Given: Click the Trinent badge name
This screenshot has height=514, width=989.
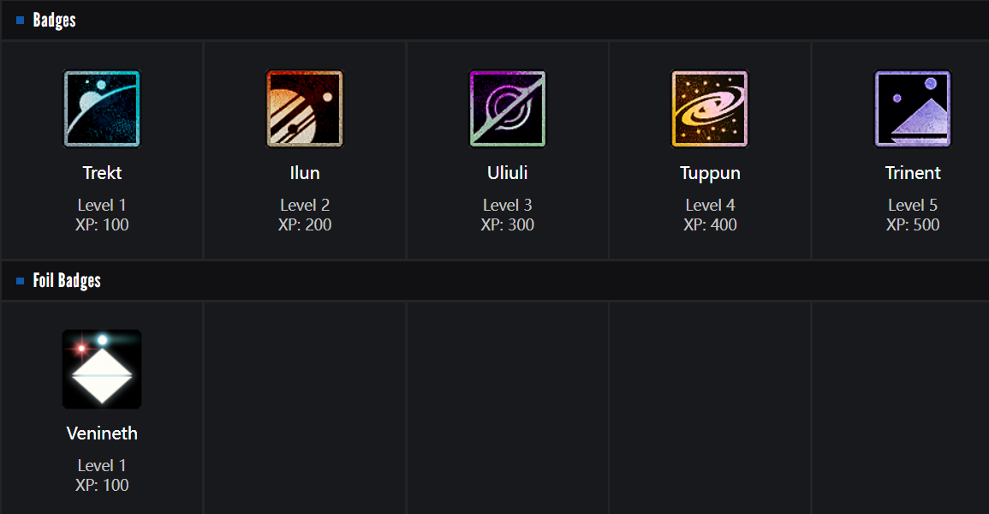Looking at the screenshot, I should click(x=913, y=173).
